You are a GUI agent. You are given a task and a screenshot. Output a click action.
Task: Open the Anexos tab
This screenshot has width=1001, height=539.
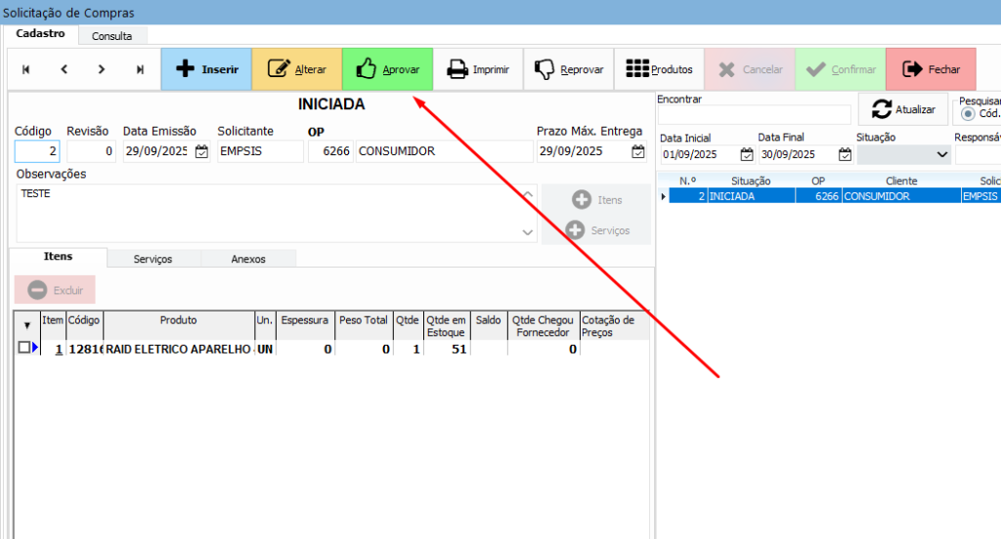pyautogui.click(x=248, y=259)
